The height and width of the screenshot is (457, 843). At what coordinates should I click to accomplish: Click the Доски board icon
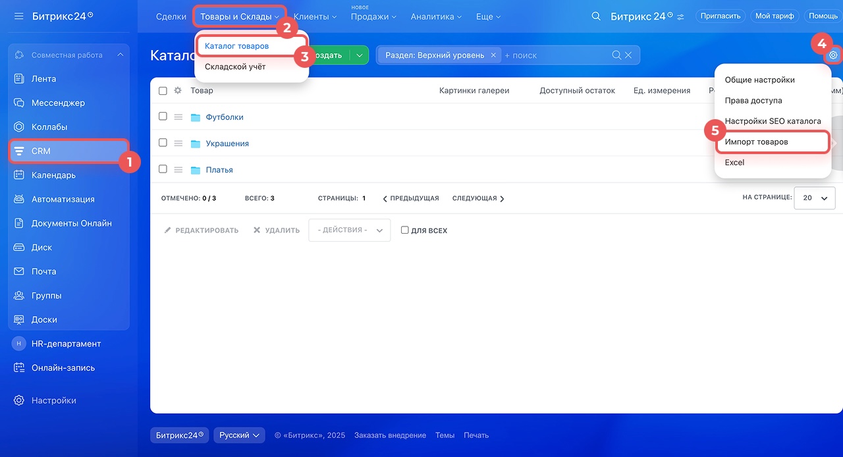point(19,319)
